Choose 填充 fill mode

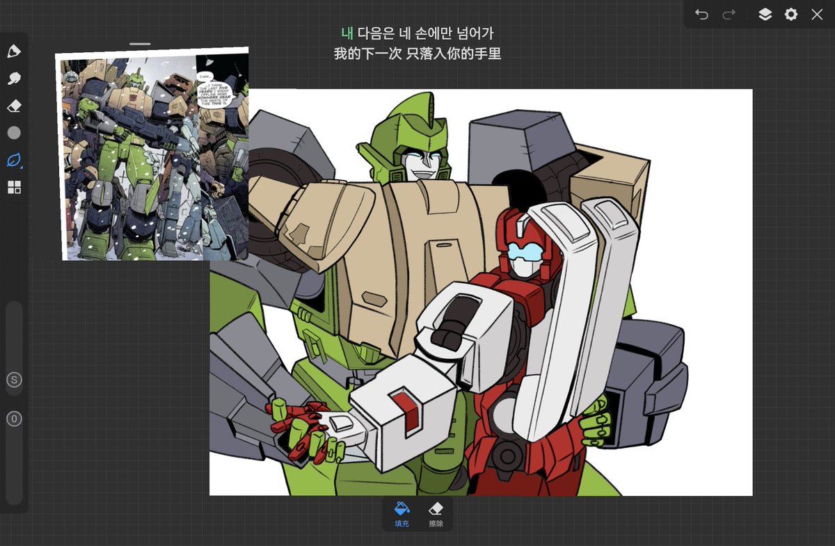[x=401, y=514]
